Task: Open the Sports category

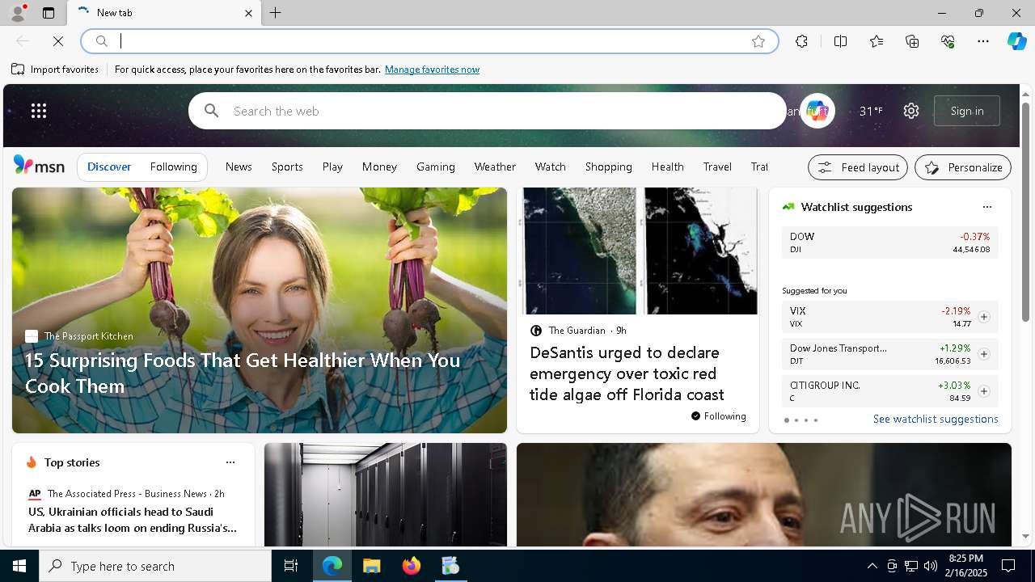Action: point(287,167)
